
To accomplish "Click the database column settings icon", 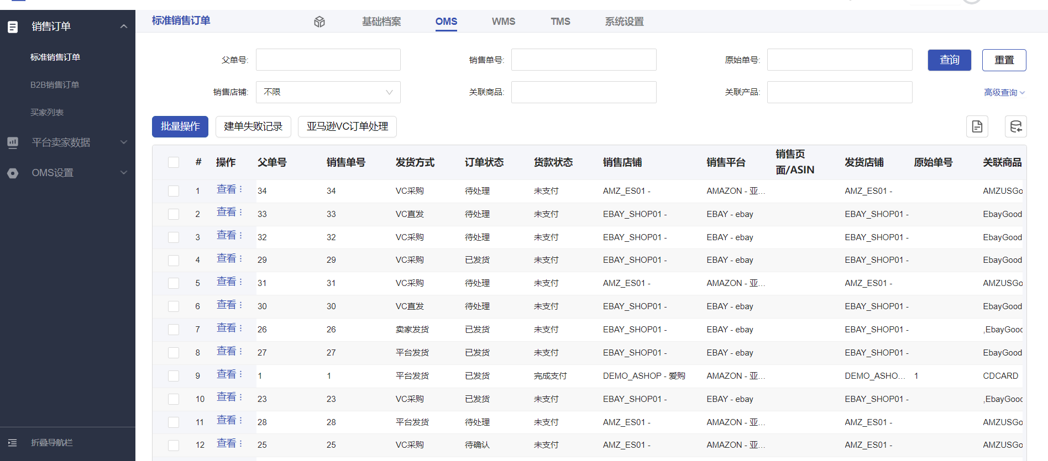I will pyautogui.click(x=1016, y=126).
